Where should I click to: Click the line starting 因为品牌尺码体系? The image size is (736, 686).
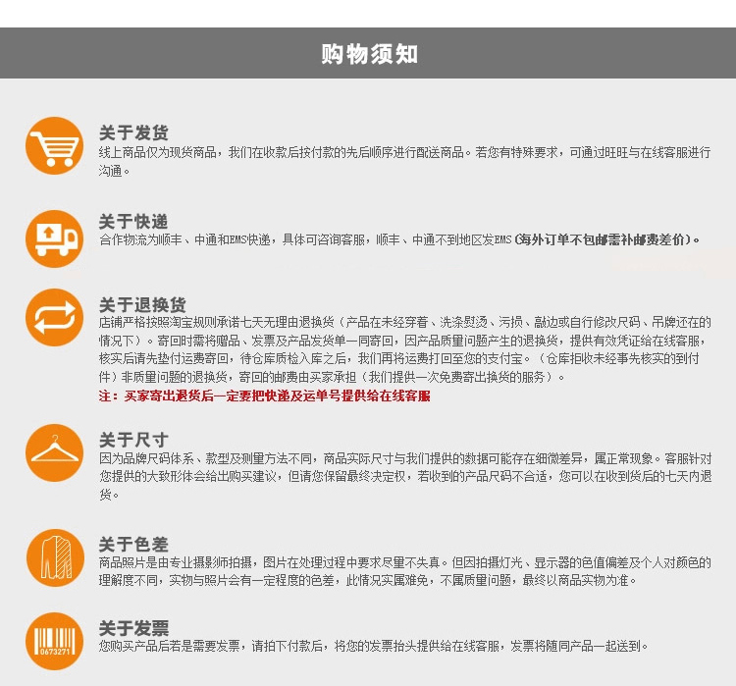[404, 457]
